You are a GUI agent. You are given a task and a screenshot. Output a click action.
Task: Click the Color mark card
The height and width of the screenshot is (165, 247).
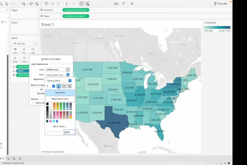pos(15,51)
